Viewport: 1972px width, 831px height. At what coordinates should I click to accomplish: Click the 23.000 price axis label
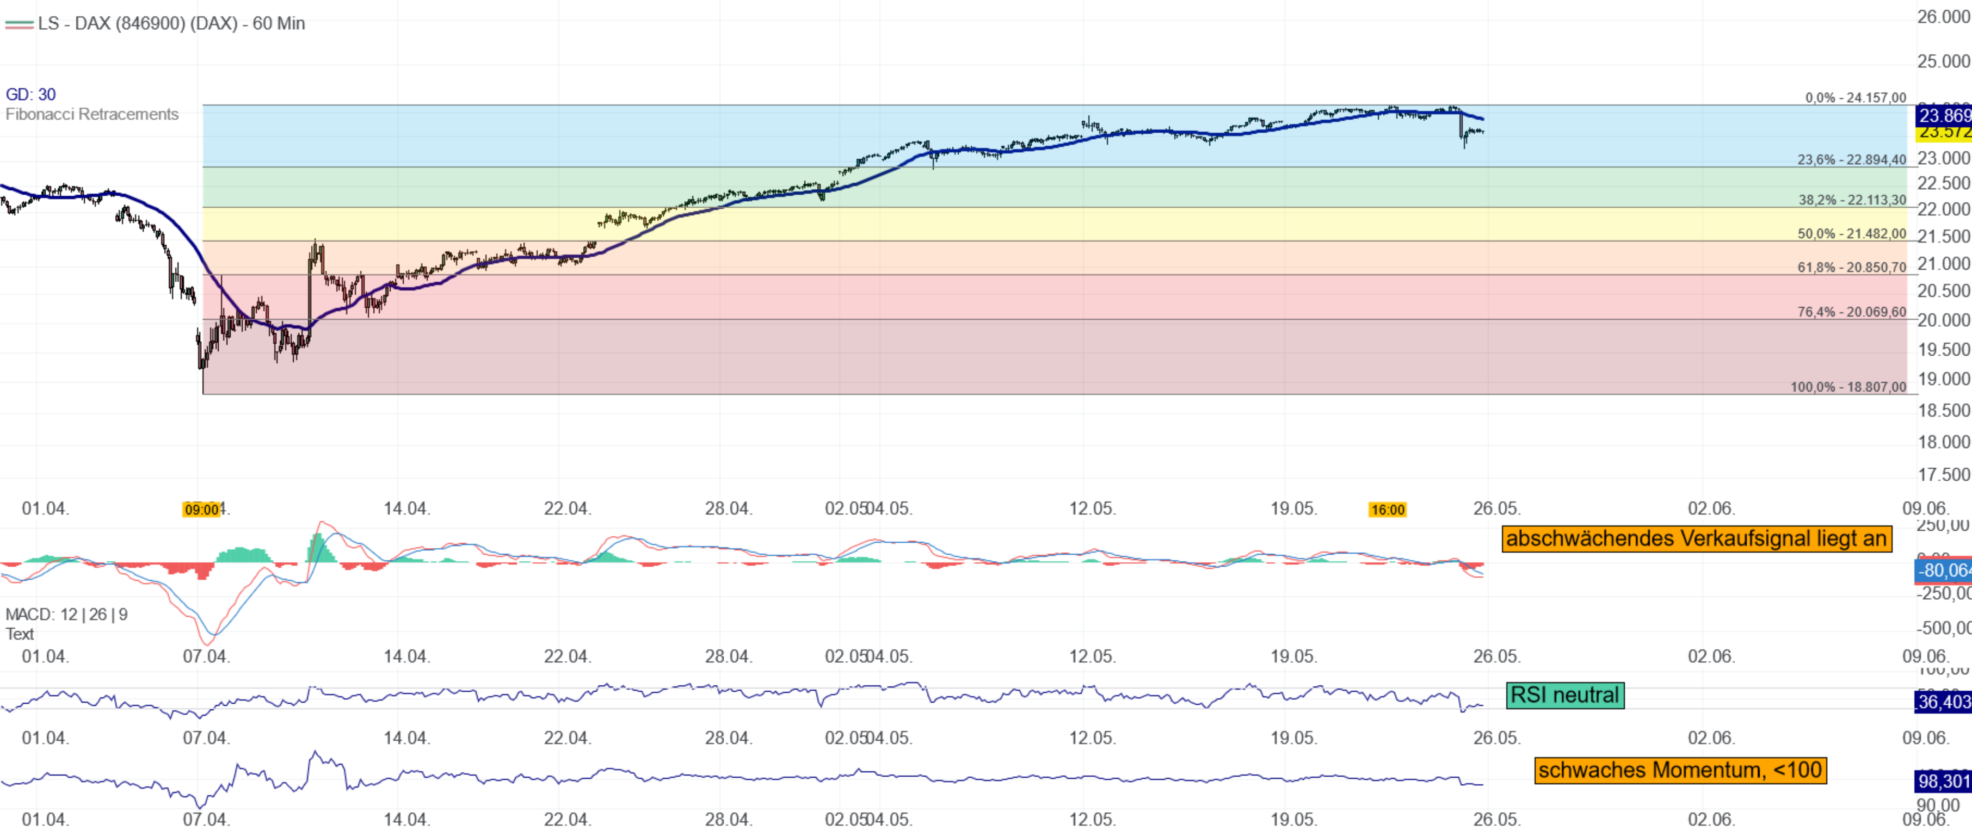[1944, 158]
